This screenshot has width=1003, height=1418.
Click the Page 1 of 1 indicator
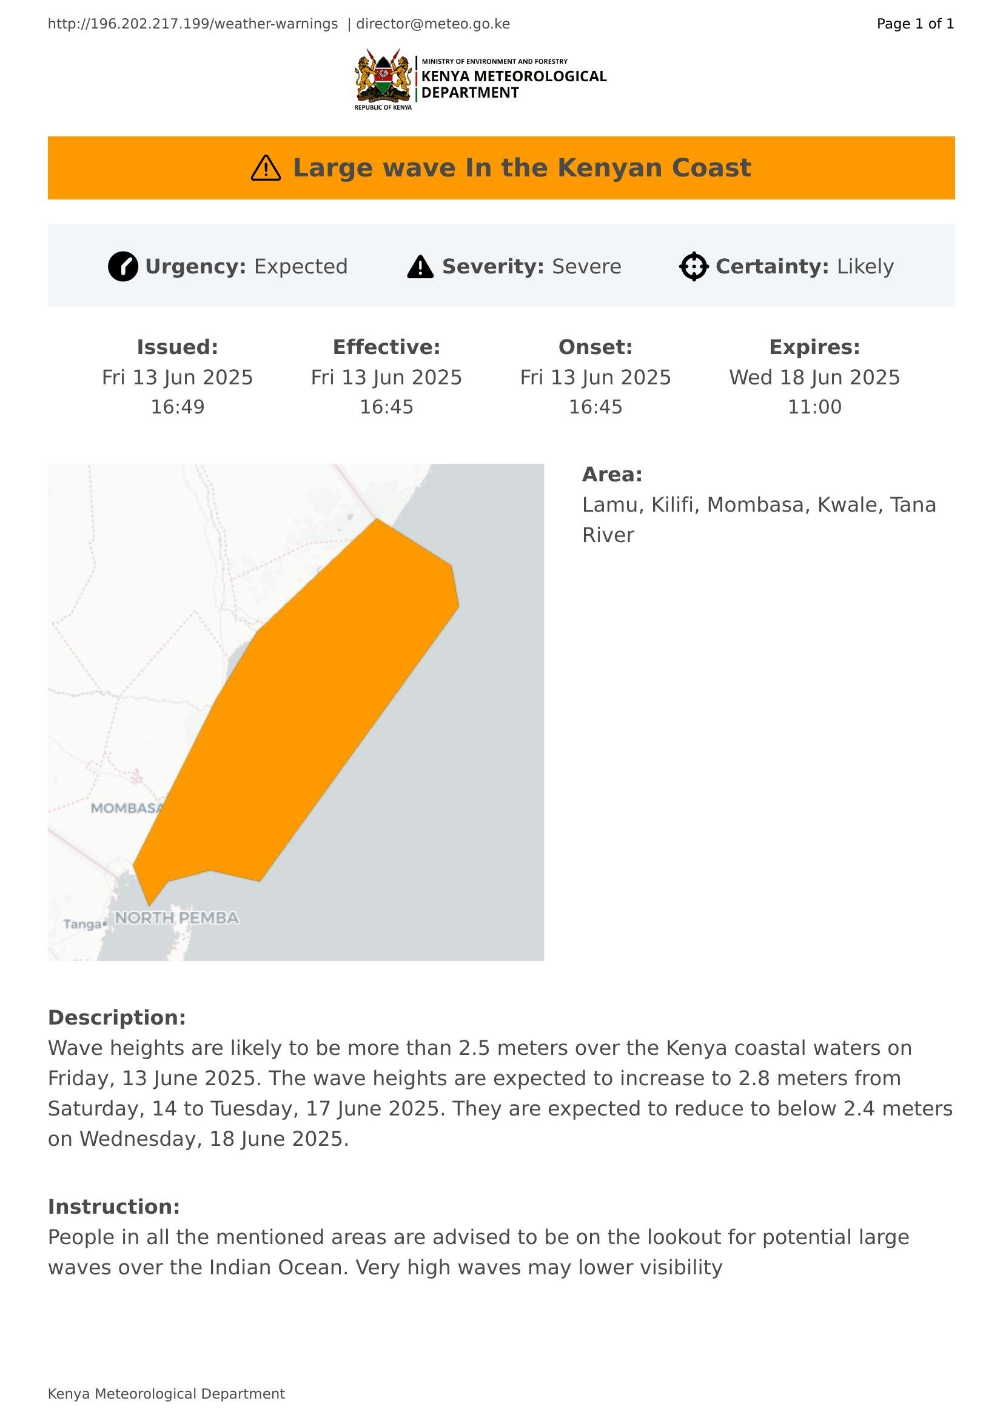click(915, 24)
